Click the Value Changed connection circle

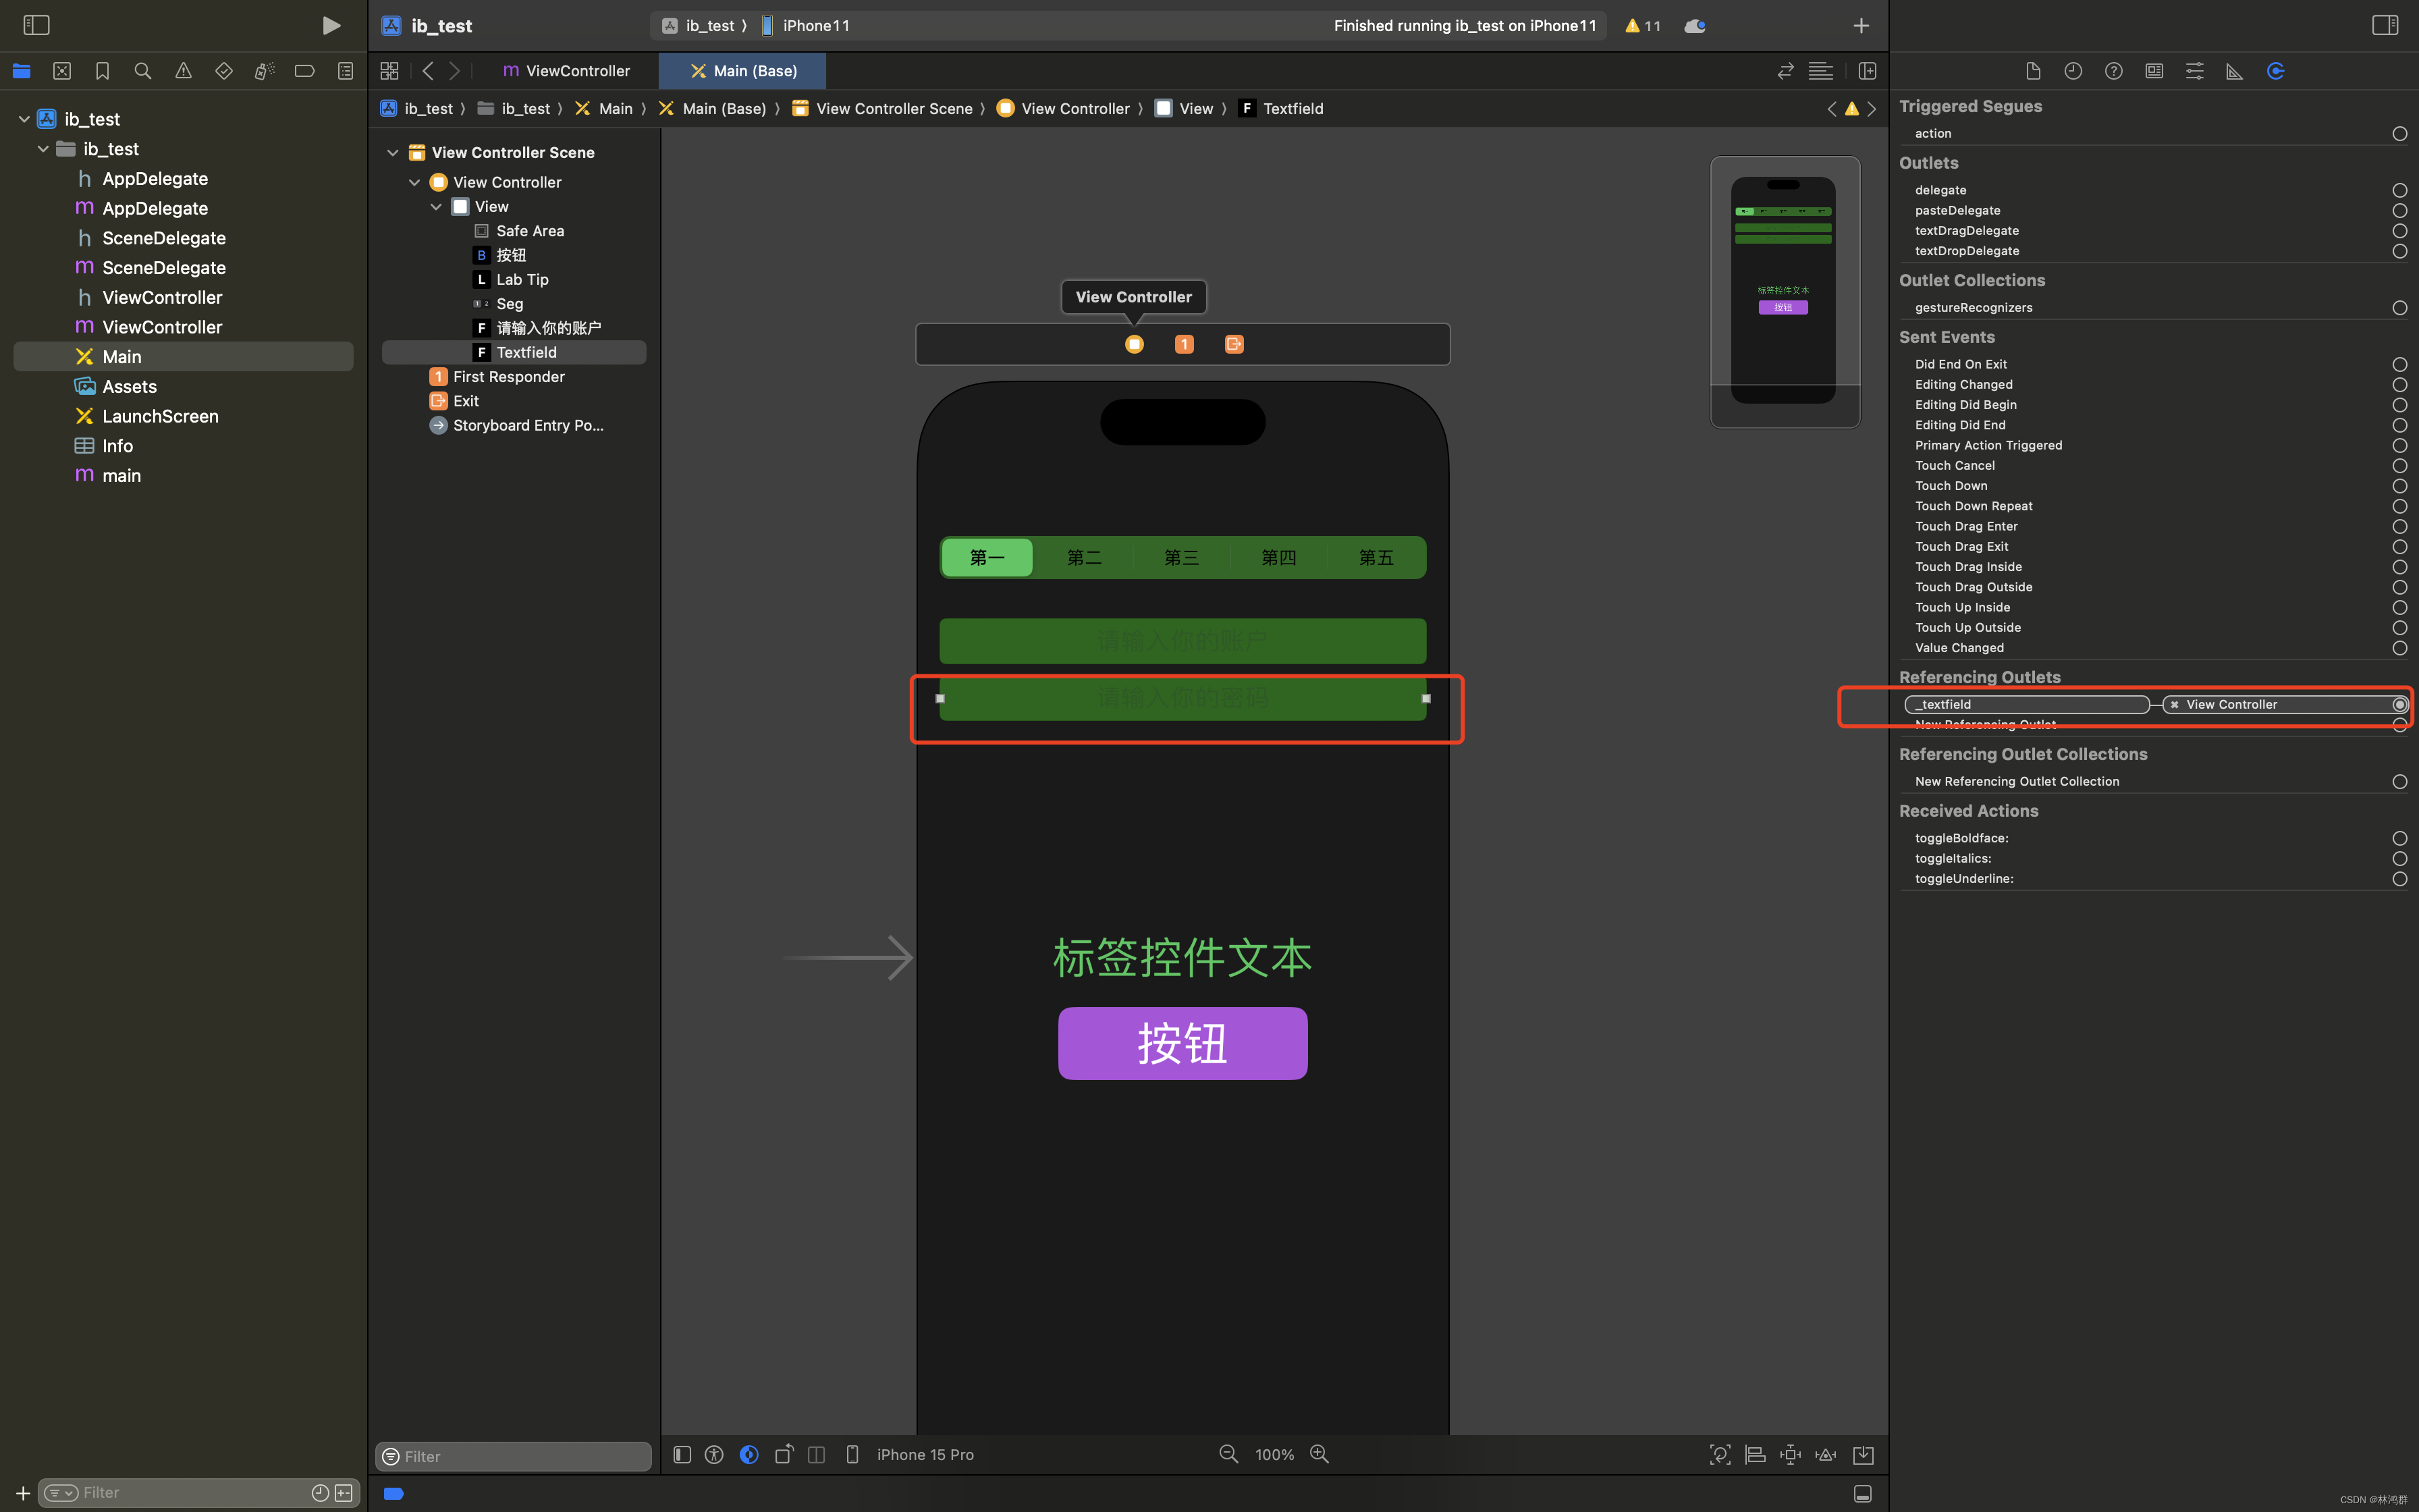click(2399, 648)
